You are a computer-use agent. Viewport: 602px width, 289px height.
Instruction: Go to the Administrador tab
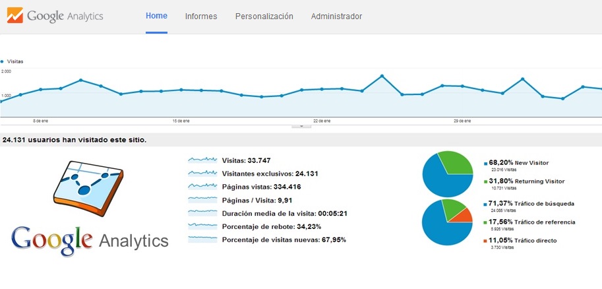point(336,16)
